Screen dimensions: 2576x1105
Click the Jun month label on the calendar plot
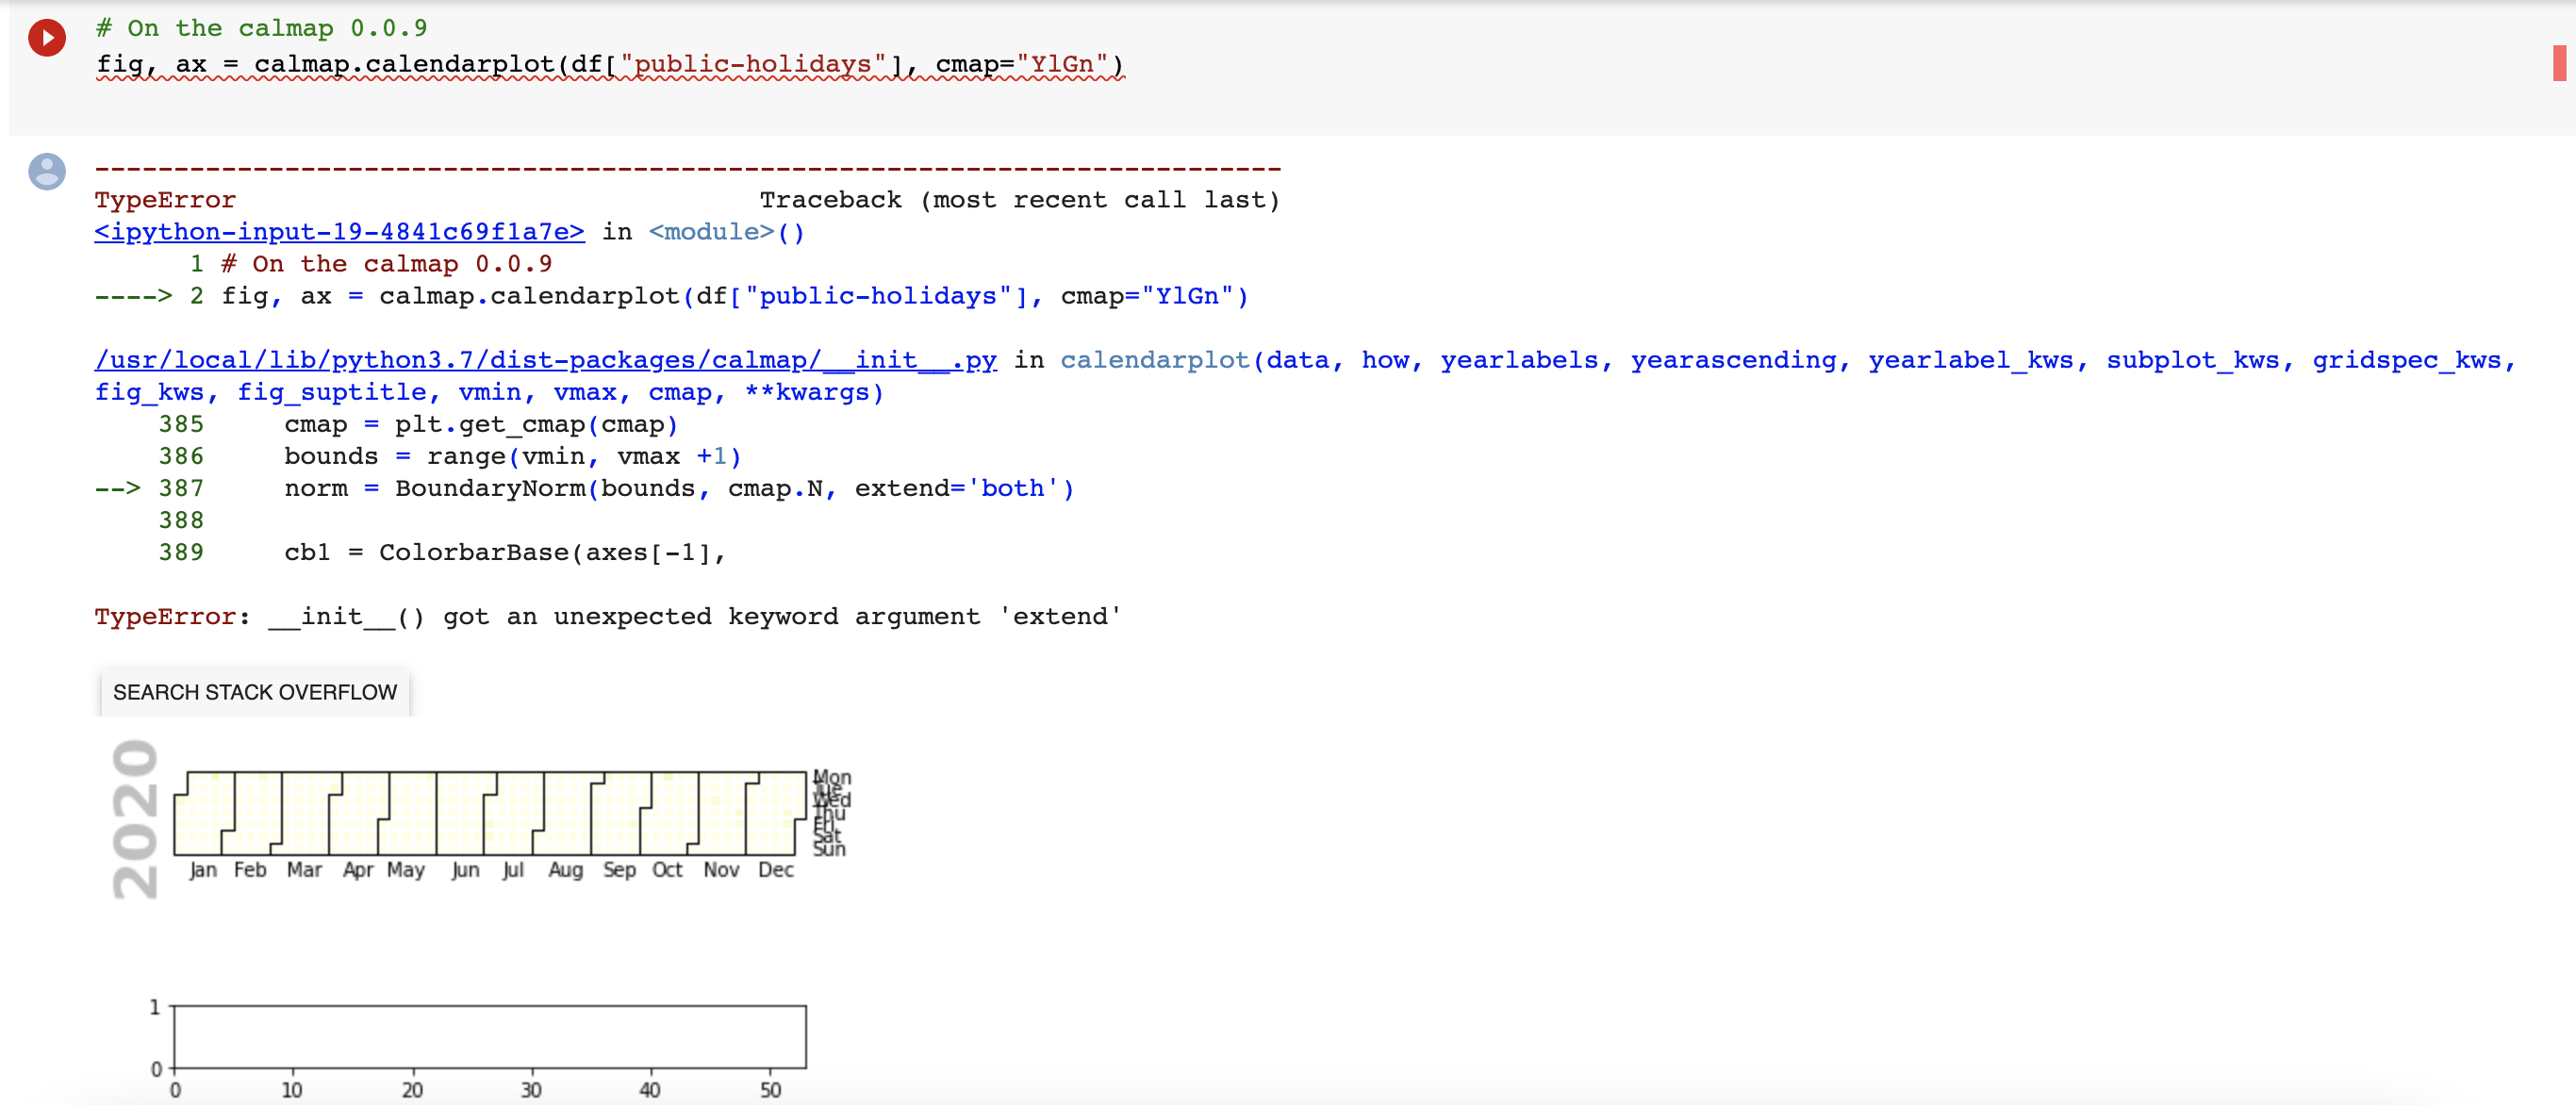click(x=465, y=870)
